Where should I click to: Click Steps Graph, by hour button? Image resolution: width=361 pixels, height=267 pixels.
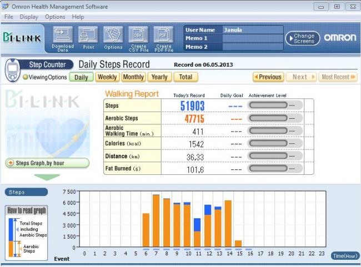tap(47, 163)
